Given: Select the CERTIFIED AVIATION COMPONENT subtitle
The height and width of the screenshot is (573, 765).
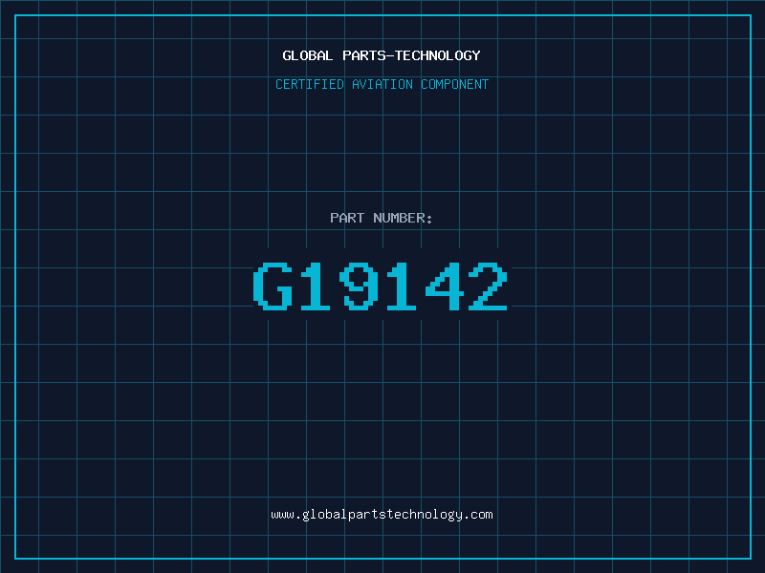Looking at the screenshot, I should click(382, 84).
